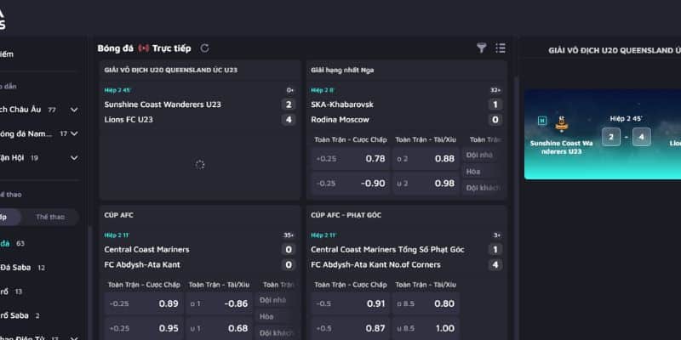Expand the Hội 19 sidebar category
Screen dimensions: 681x340
tap(74, 157)
